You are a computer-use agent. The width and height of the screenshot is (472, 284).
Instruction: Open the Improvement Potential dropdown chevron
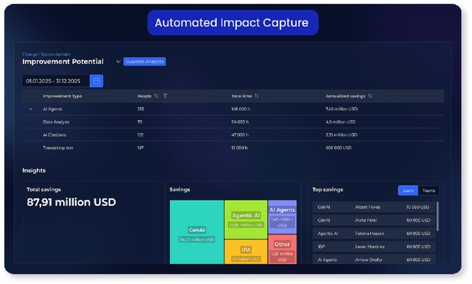point(118,62)
